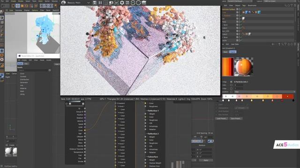Click inside the orange gradient bar

pyautogui.click(x=258, y=97)
